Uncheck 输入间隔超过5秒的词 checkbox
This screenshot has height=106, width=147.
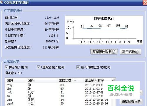78,67
